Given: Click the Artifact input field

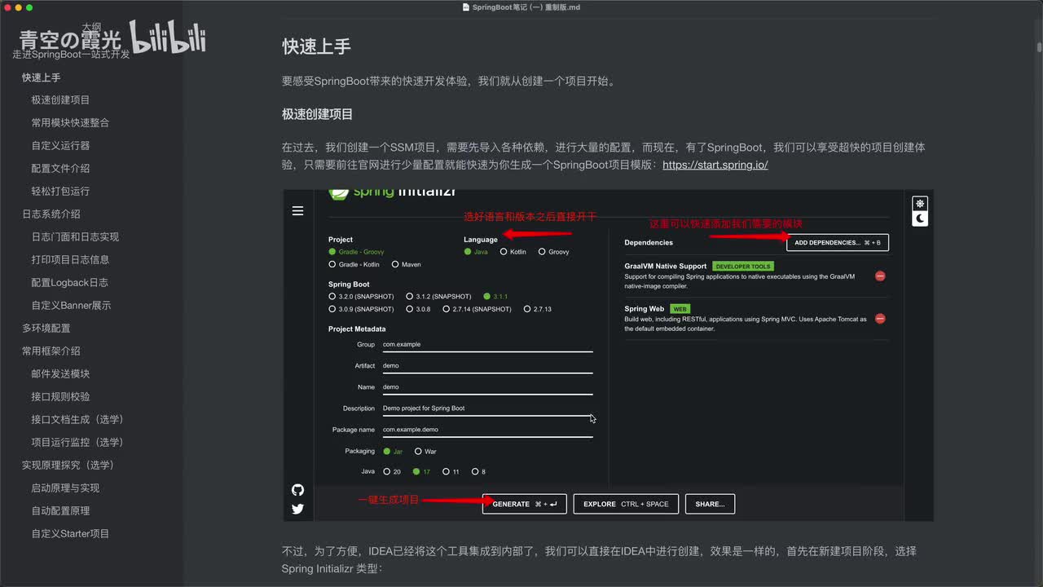Looking at the screenshot, I should pyautogui.click(x=487, y=366).
